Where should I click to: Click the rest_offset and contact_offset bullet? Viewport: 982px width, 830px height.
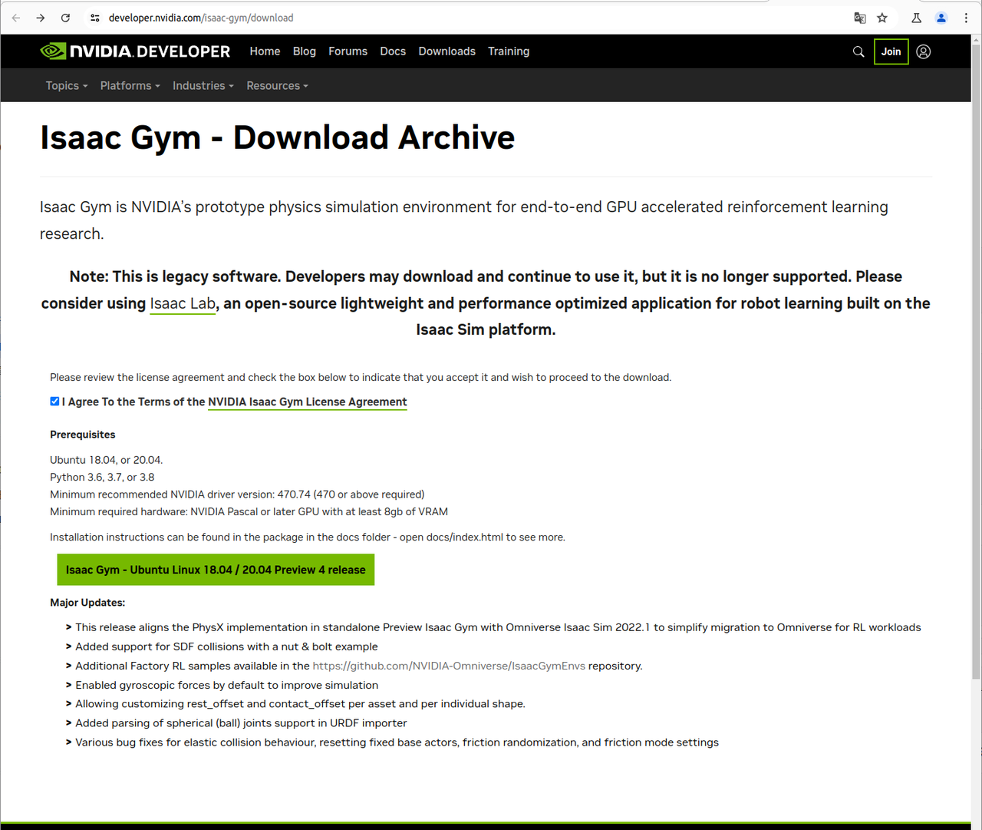[300, 704]
